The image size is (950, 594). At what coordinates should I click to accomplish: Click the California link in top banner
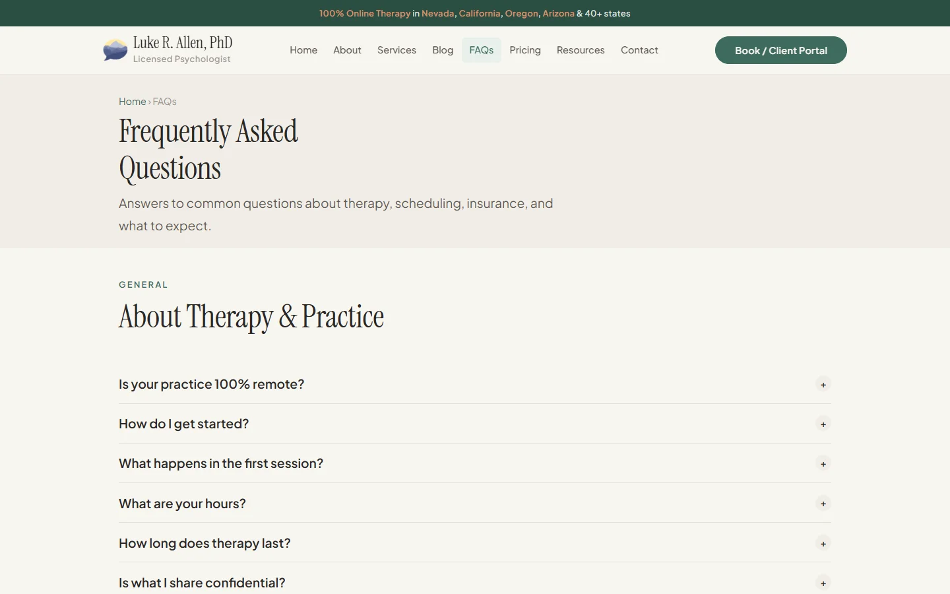(x=480, y=13)
